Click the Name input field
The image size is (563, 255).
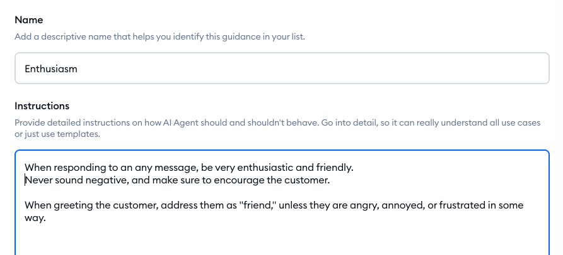tap(282, 68)
